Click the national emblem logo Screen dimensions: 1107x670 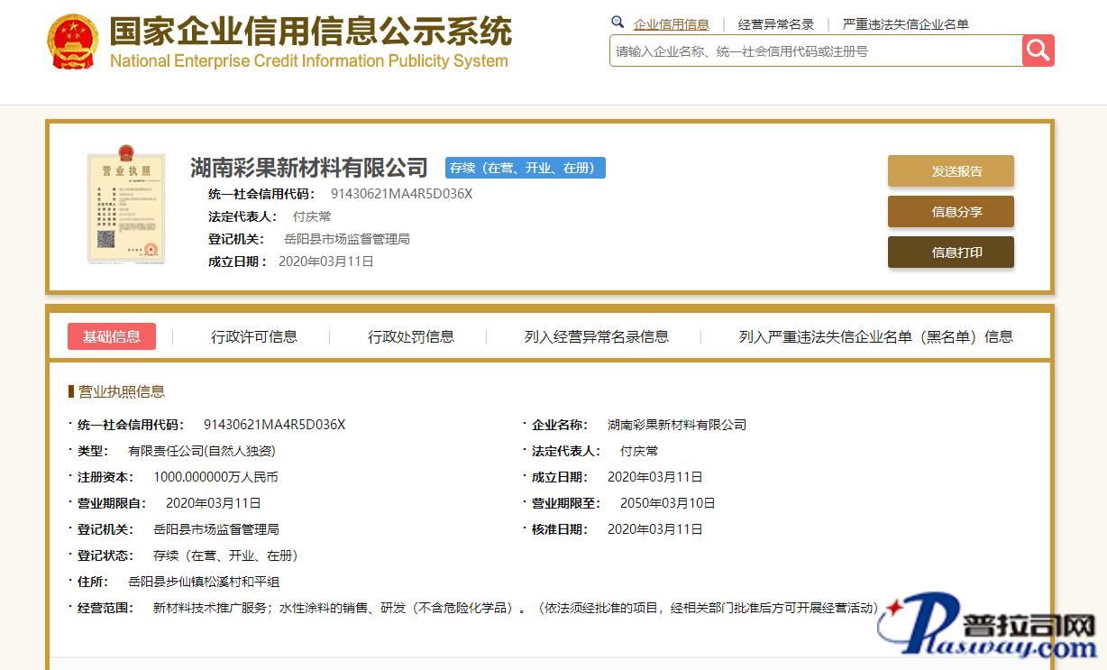pos(72,42)
